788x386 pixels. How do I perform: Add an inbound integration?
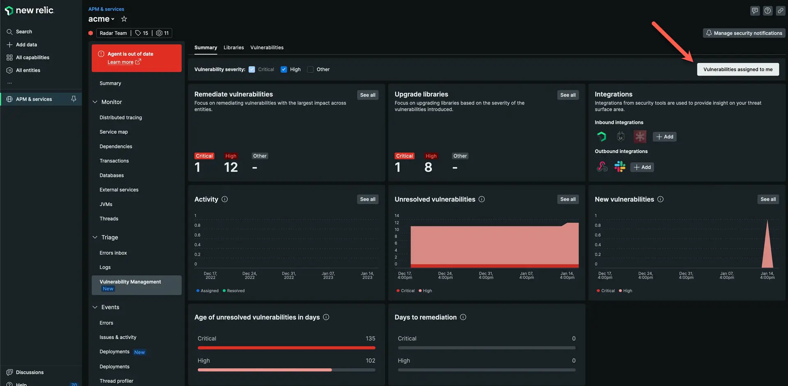[664, 137]
